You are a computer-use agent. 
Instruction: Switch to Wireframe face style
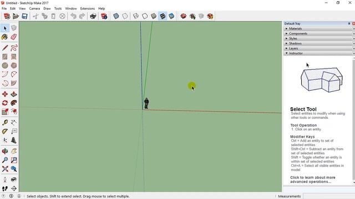tap(136, 16)
